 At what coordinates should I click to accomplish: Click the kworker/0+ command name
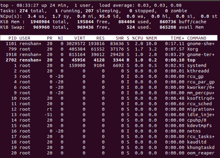click(201, 87)
